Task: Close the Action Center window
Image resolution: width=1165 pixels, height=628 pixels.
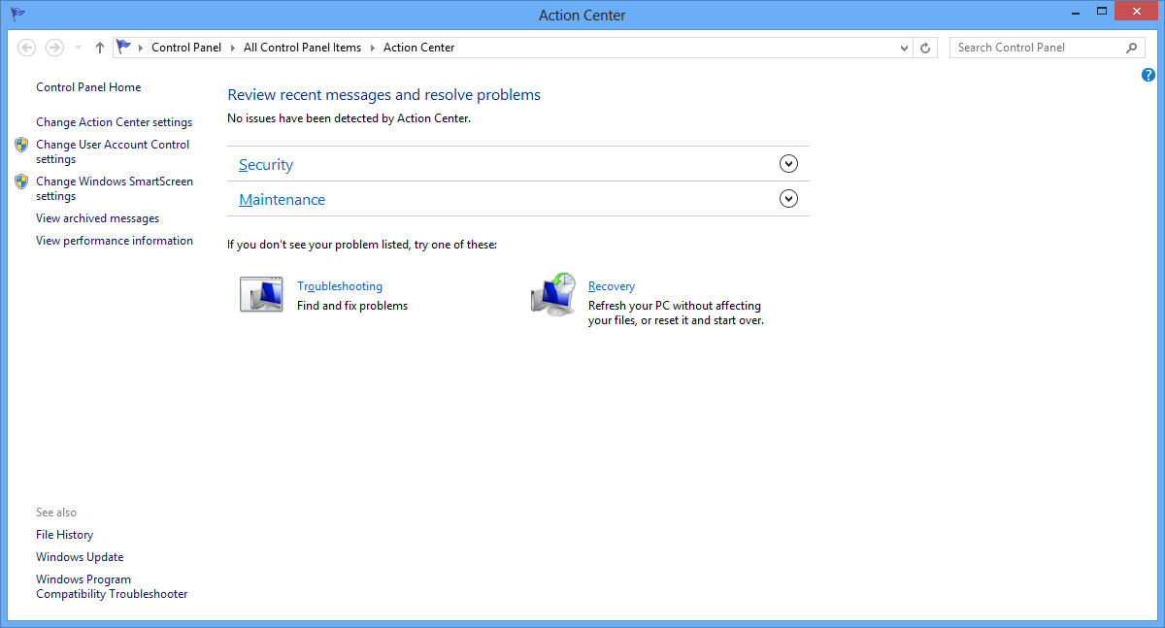Action: tap(1136, 12)
